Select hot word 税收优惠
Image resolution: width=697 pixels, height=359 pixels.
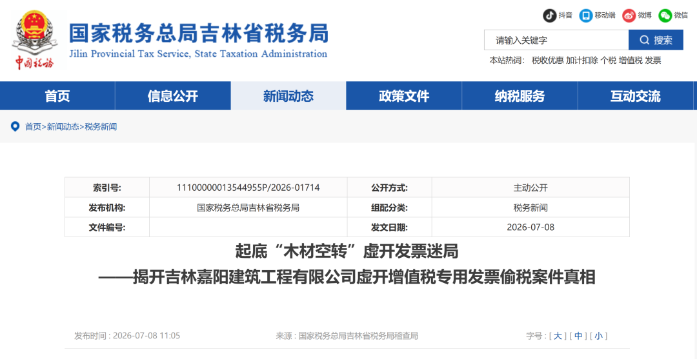click(547, 61)
